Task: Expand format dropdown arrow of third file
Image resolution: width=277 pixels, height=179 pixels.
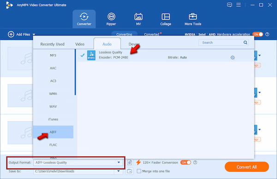Action: (x=259, y=130)
